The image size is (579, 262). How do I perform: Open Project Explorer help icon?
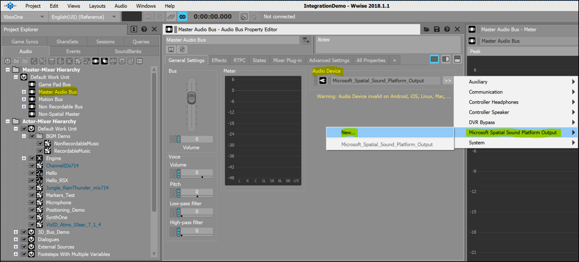pos(144,30)
